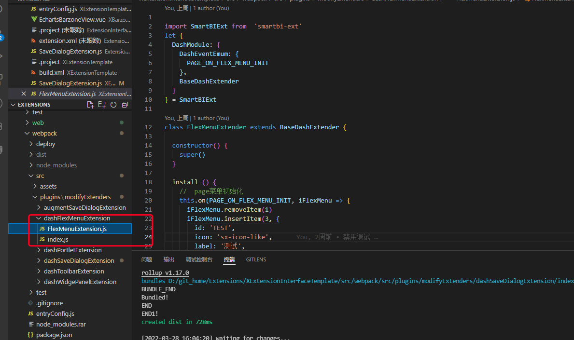Image resolution: width=574 pixels, height=340 pixels.
Task: Switch to the 问题 panel tab
Action: (147, 259)
